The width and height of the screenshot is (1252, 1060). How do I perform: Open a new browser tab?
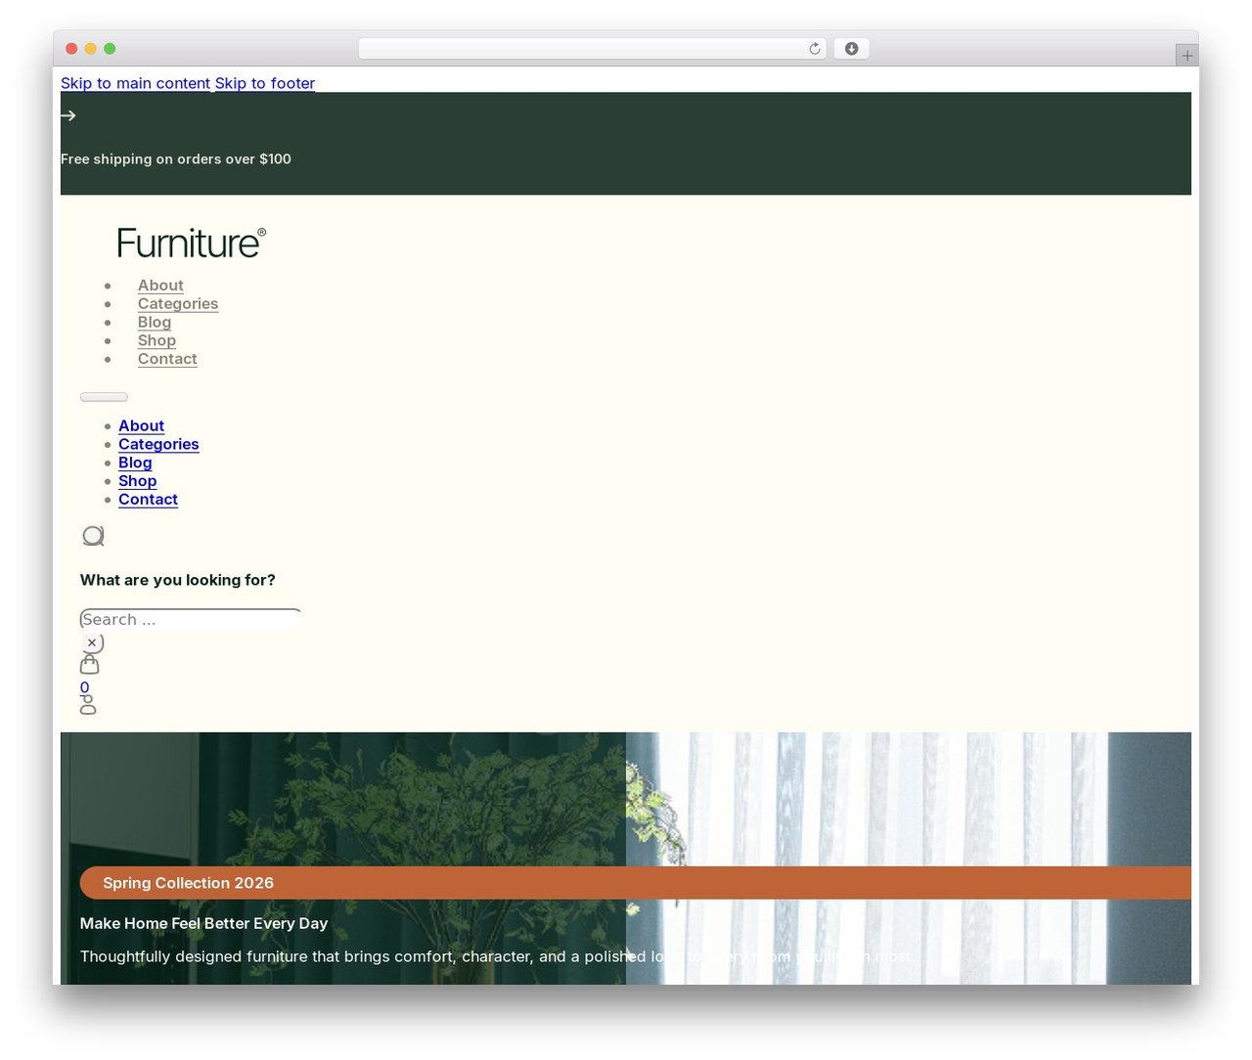pos(1186,56)
